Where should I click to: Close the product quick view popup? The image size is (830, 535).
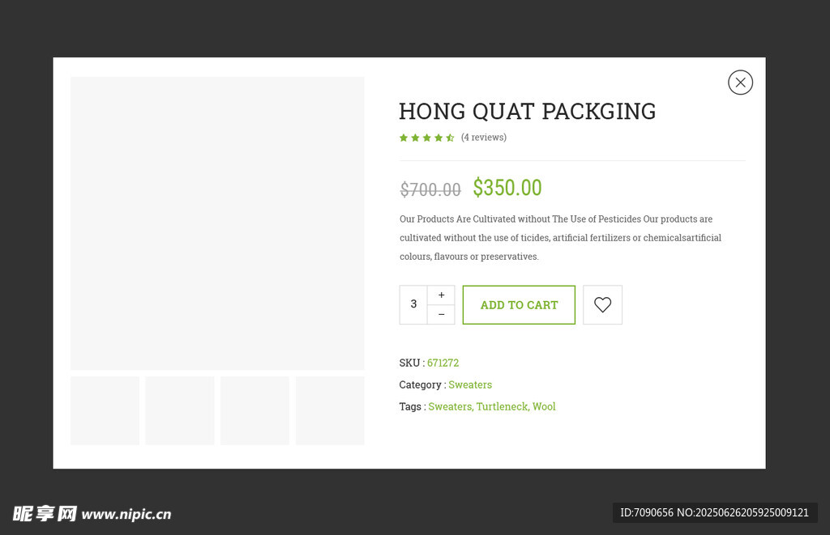pos(740,83)
